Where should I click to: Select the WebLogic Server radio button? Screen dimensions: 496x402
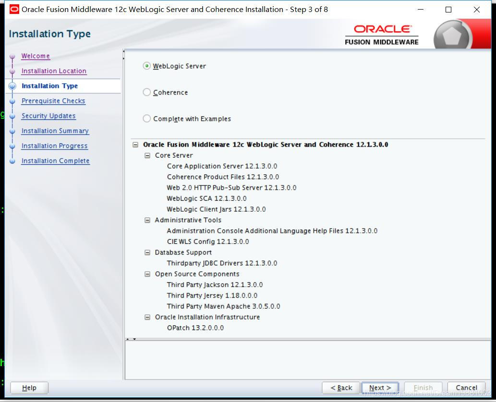pyautogui.click(x=146, y=66)
